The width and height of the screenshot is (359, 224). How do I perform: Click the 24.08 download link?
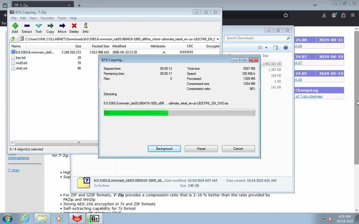click(x=298, y=46)
